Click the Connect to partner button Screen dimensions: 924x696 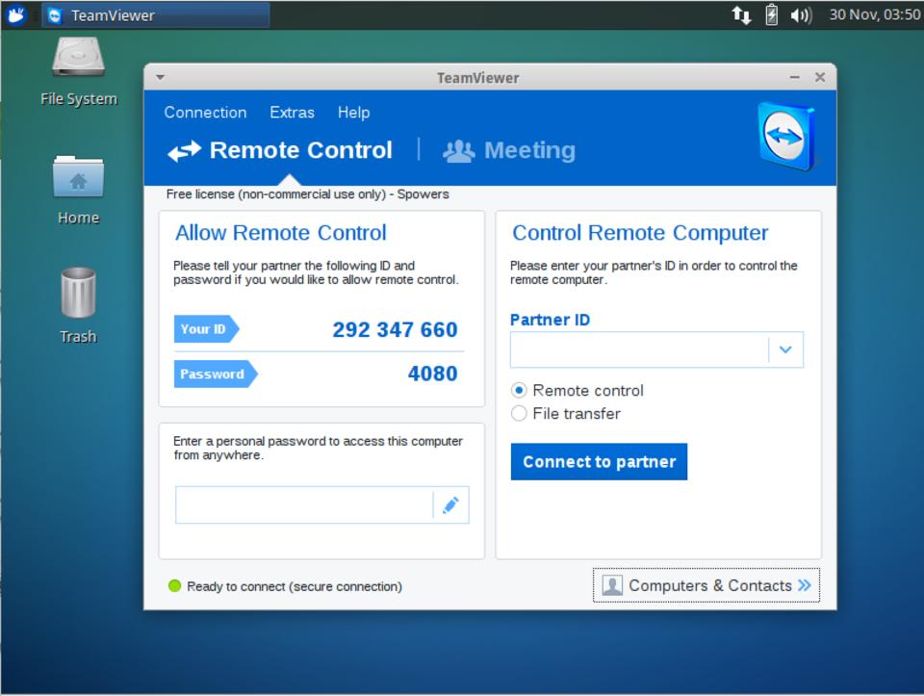click(599, 462)
